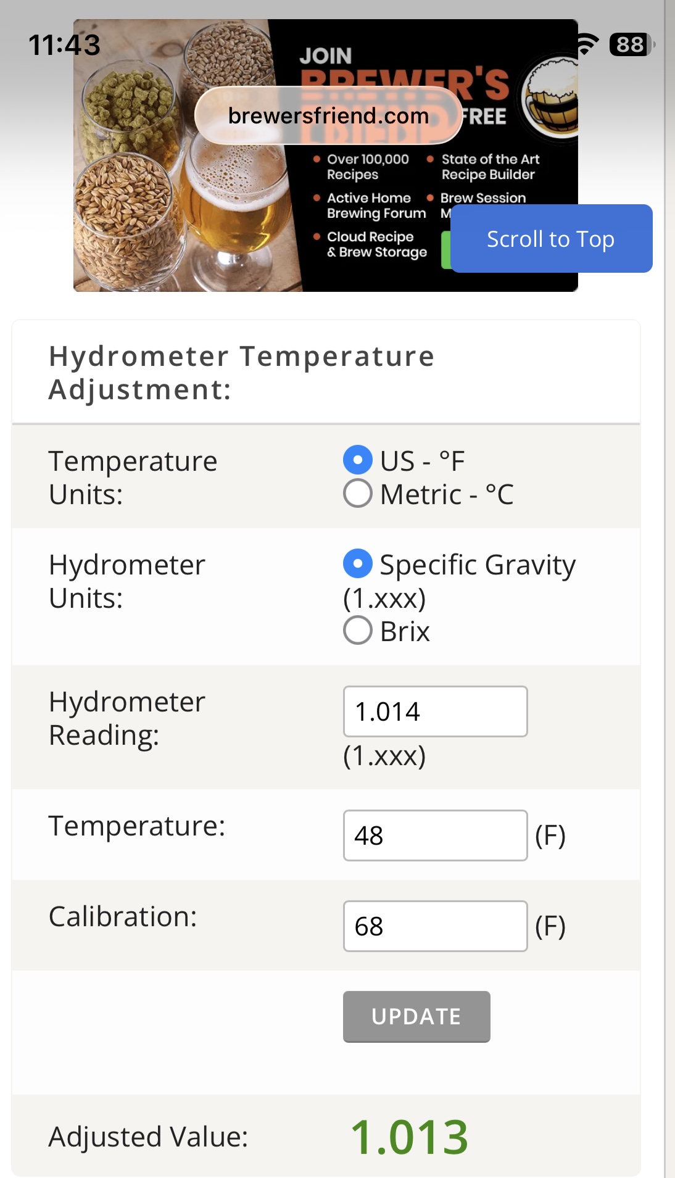The image size is (675, 1178).
Task: Tap the battery level indicator
Action: [631, 44]
